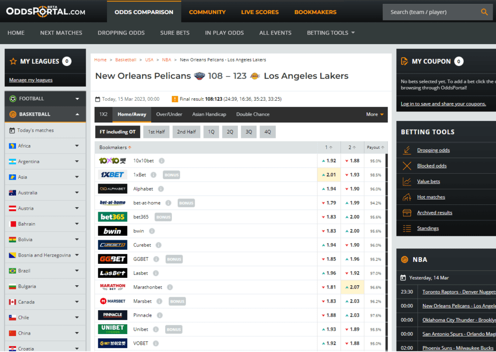Switch to the Over/Under tab

(x=169, y=114)
